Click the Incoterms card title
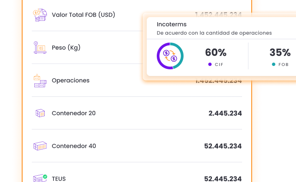The width and height of the screenshot is (296, 182). 171,24
